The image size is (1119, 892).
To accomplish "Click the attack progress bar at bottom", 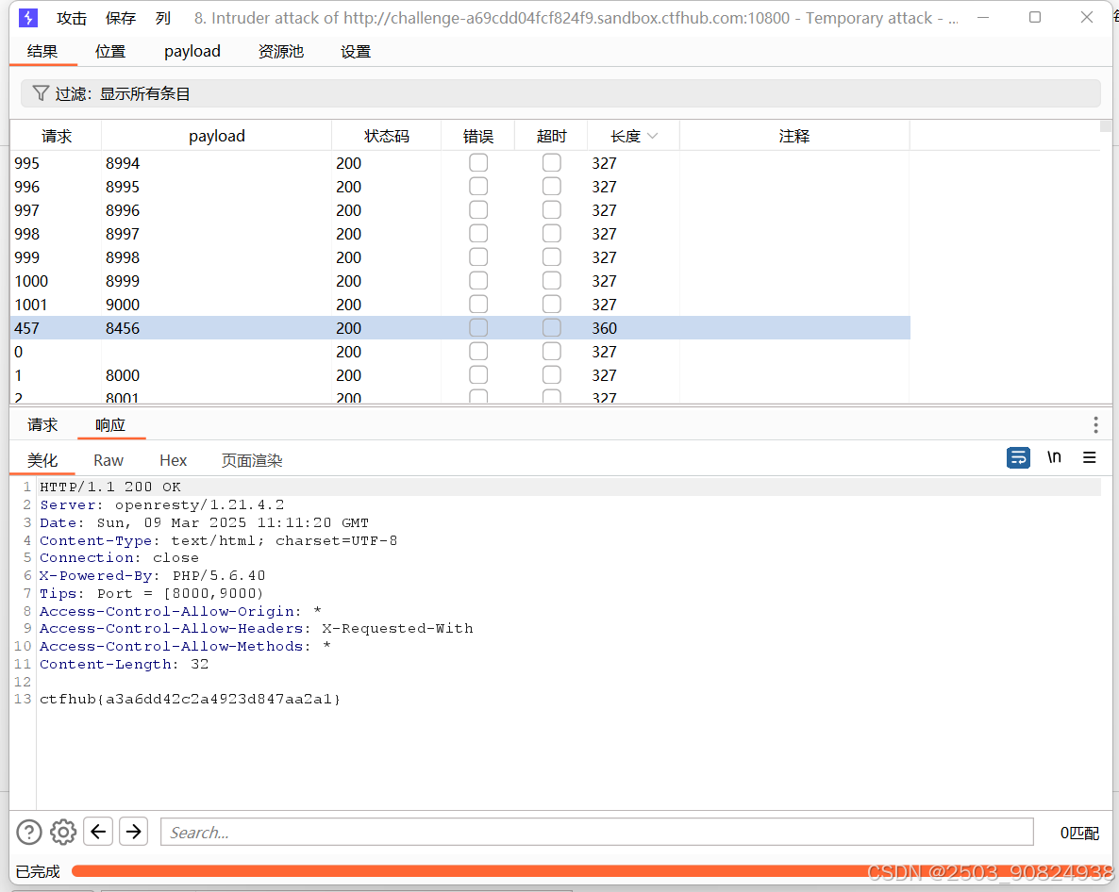I will [585, 872].
